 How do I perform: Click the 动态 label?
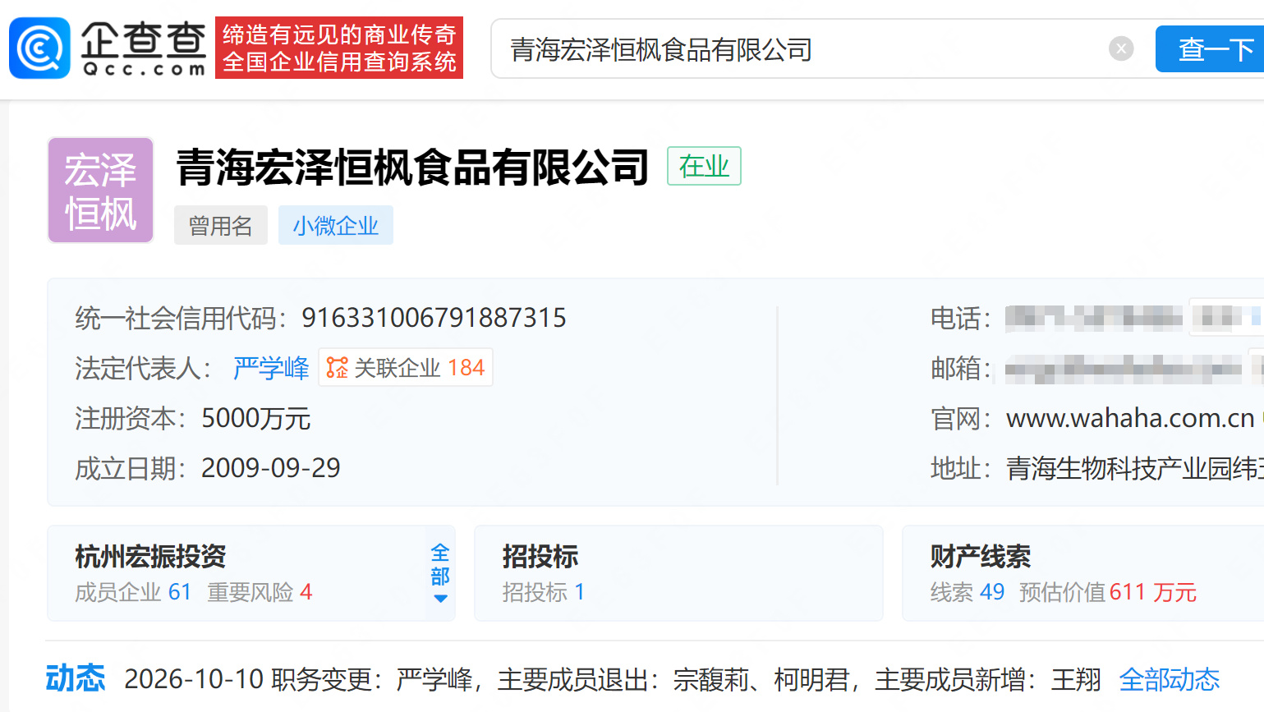pyautogui.click(x=76, y=678)
